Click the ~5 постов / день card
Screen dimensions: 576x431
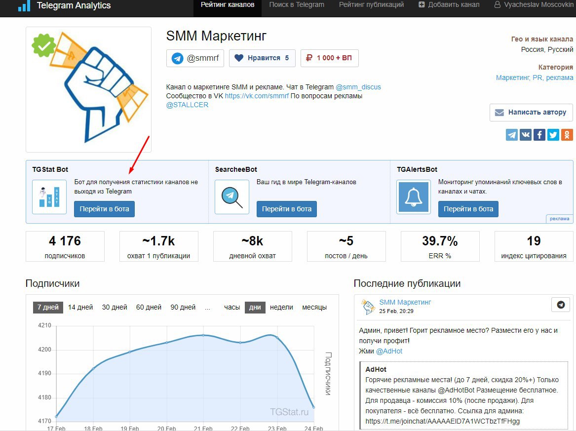click(x=346, y=246)
